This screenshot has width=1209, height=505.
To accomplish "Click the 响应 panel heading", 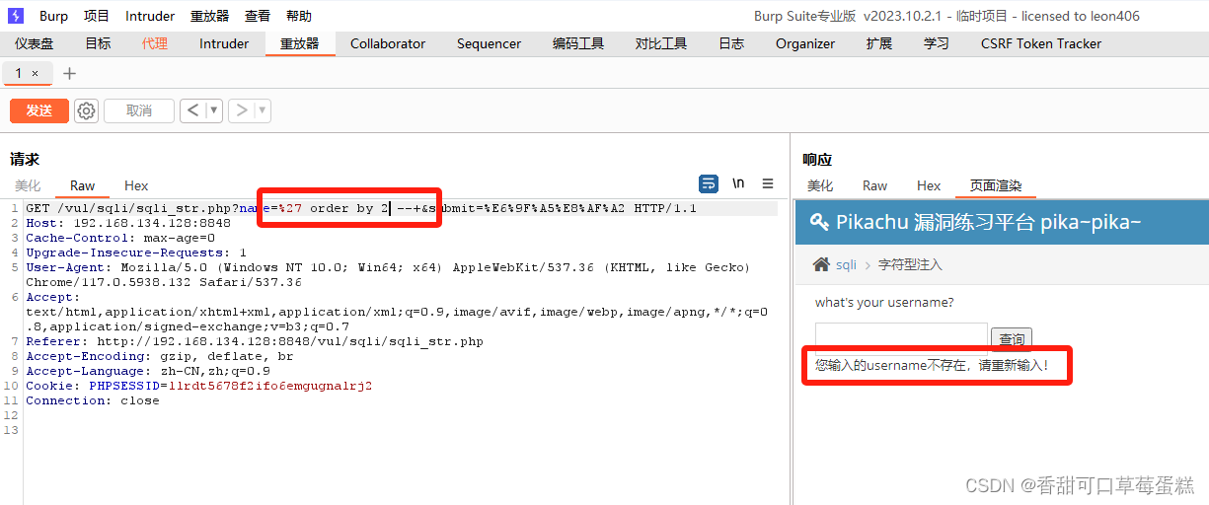I will pos(817,159).
